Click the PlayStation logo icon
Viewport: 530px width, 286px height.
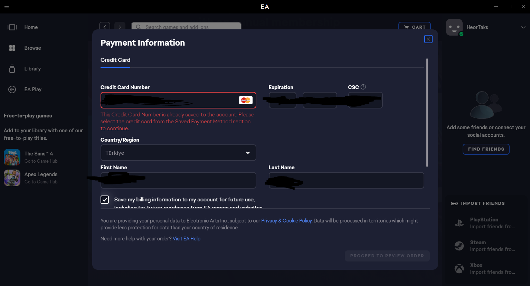click(x=459, y=223)
